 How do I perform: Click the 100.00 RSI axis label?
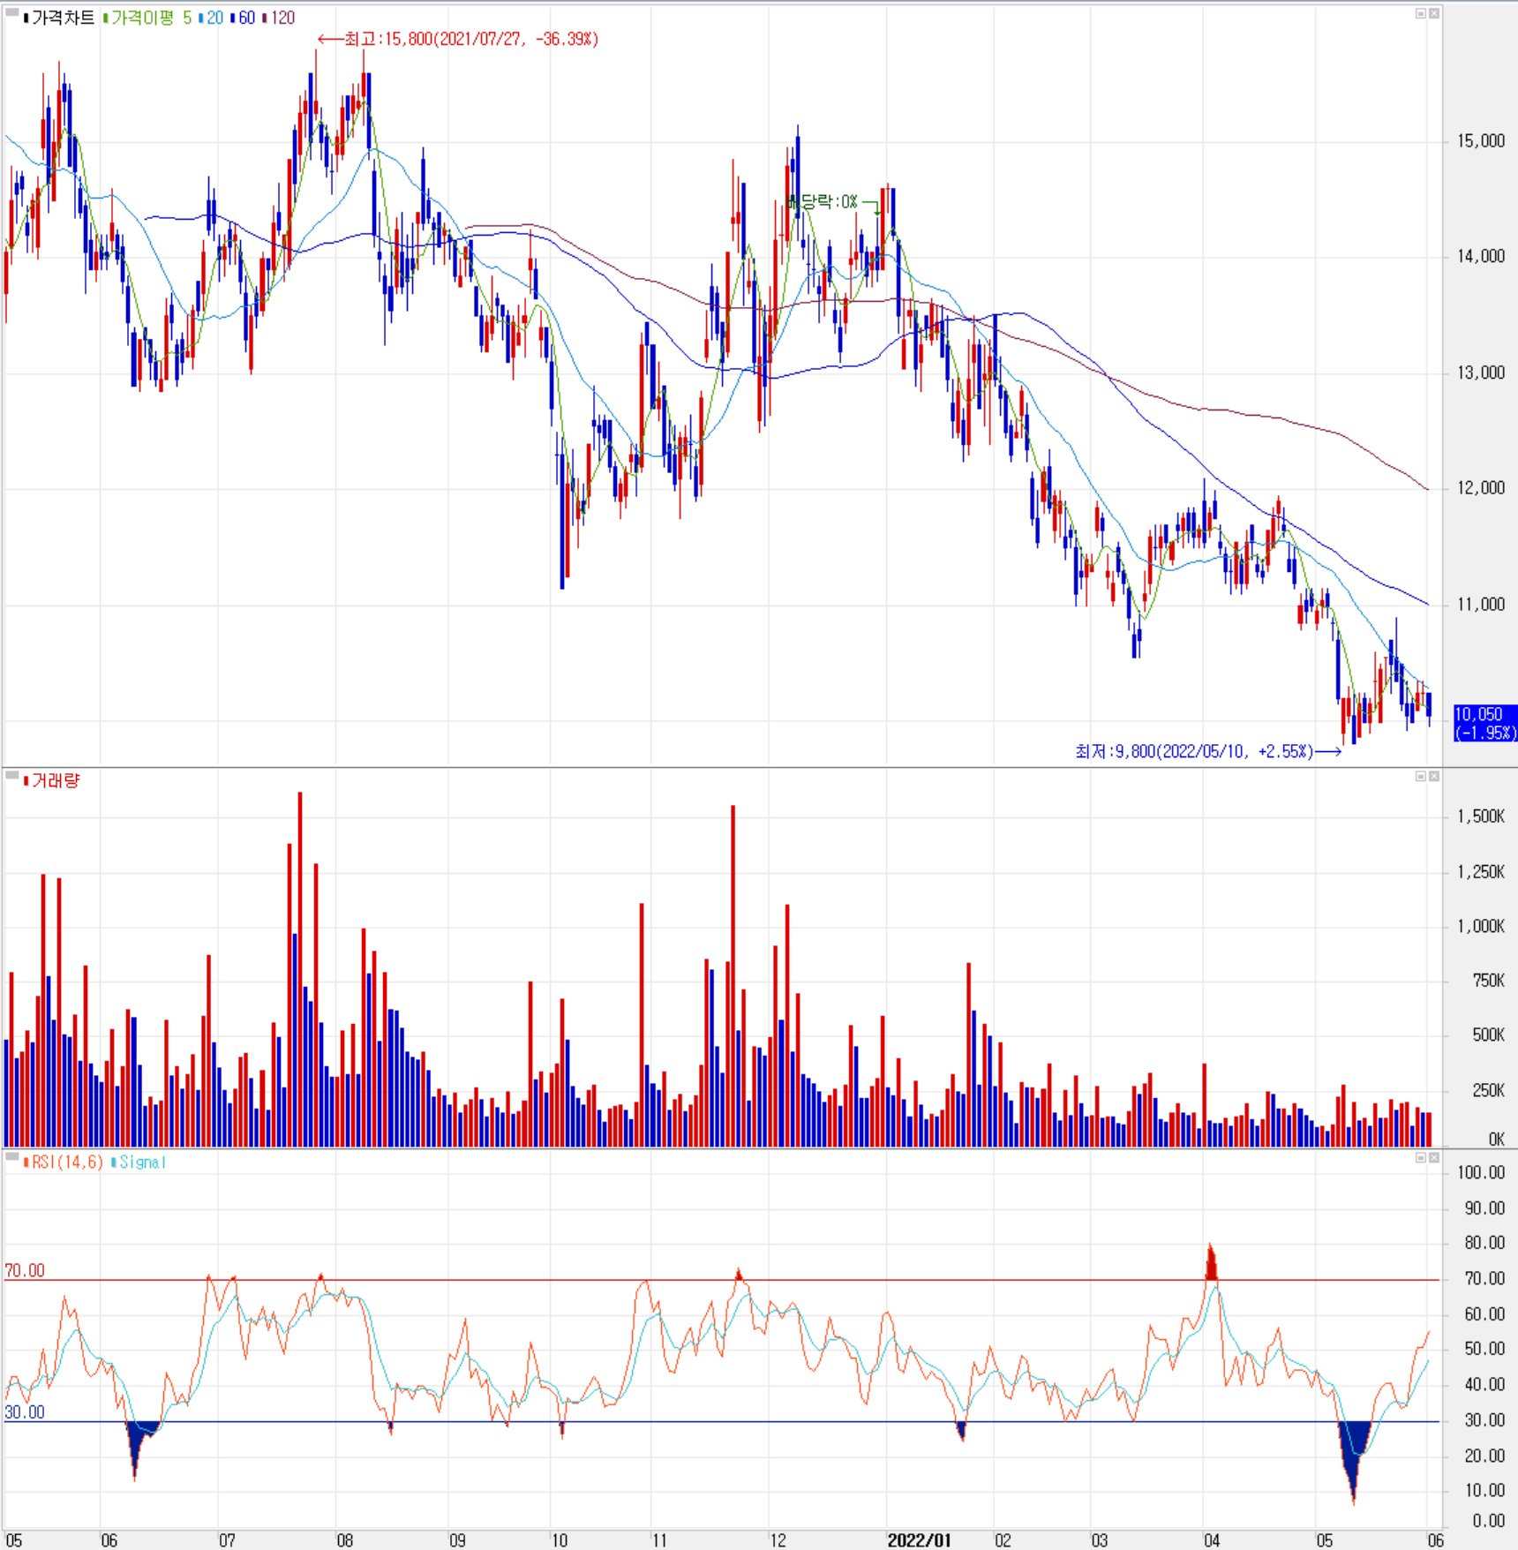click(1481, 1172)
